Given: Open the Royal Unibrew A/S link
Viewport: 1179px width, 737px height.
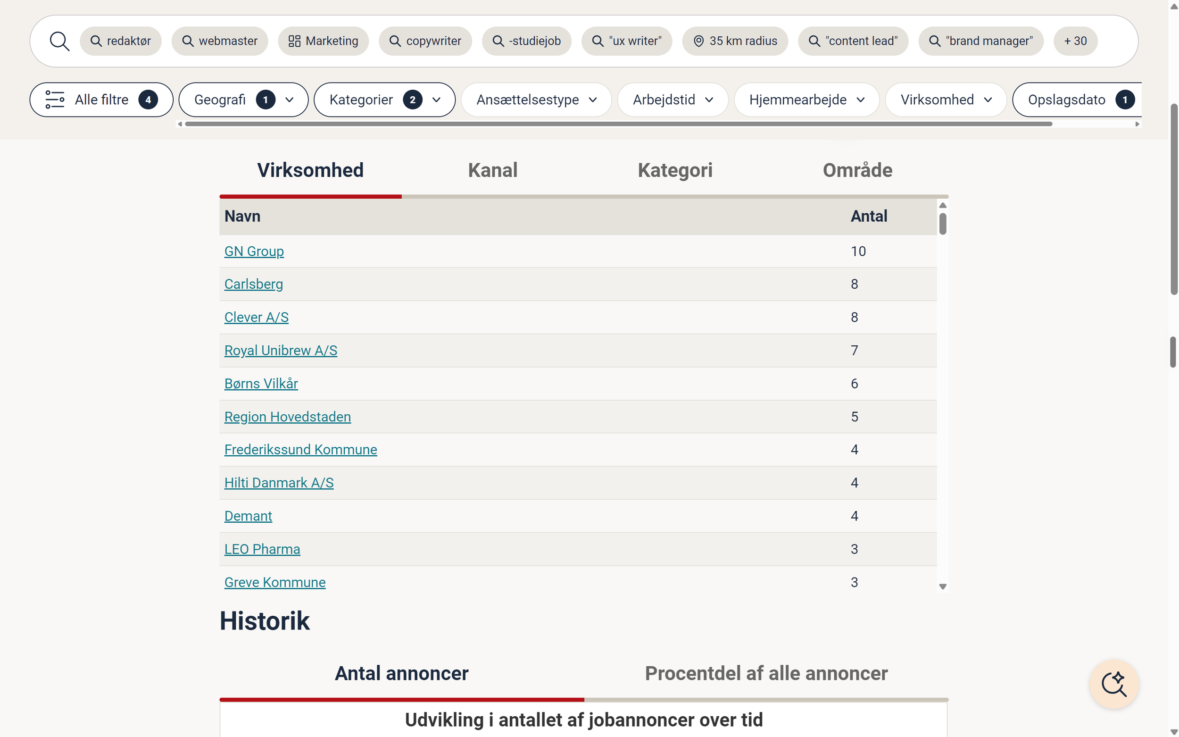Looking at the screenshot, I should pos(281,351).
